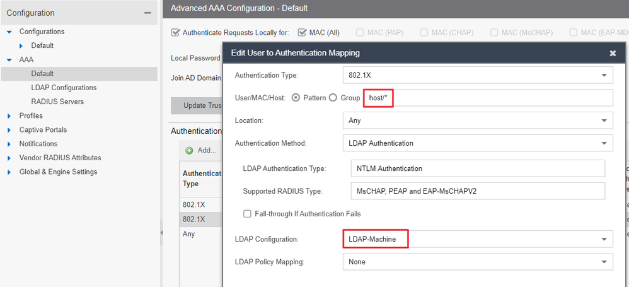This screenshot has width=629, height=287.
Task: Collapse the left sidebar splitter arrow
Action: pyautogui.click(x=160, y=233)
